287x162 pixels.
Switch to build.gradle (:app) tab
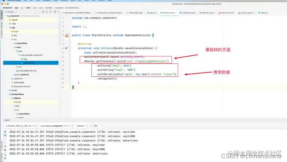coord(135,13)
